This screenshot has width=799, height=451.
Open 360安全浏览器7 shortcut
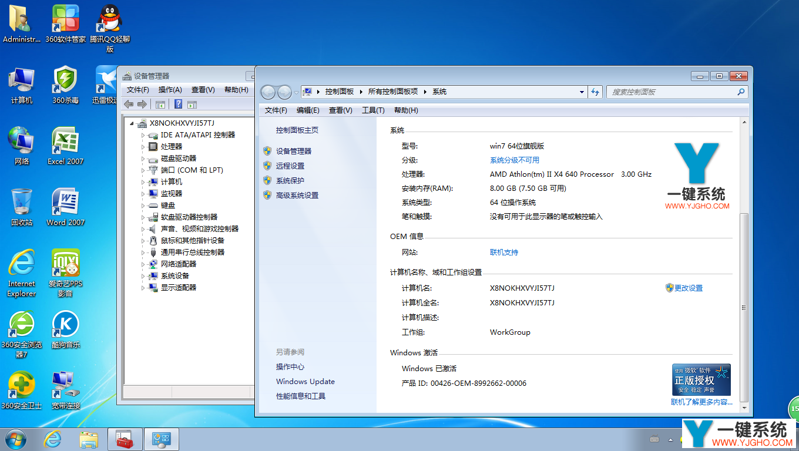coord(22,334)
